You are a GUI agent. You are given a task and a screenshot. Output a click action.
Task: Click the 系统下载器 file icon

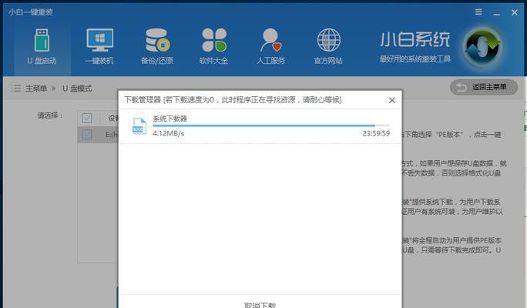point(139,126)
